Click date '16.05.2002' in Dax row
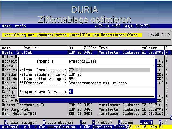The height and width of the screenshot is (129, 172). coord(153,109)
